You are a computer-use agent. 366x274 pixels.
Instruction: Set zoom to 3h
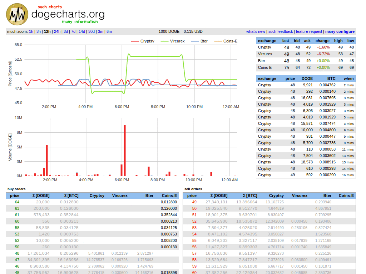point(39,31)
